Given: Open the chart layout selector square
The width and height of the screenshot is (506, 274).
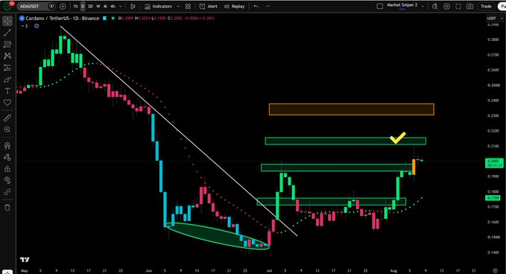Looking at the screenshot, I should point(380,6).
